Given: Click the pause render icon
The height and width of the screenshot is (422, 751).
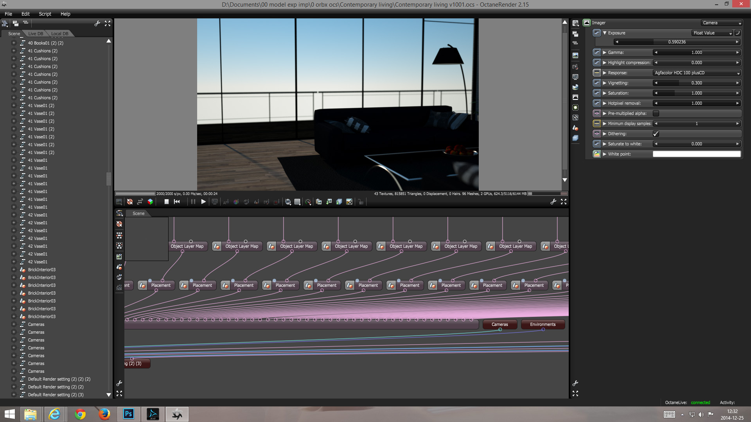Looking at the screenshot, I should pyautogui.click(x=193, y=202).
